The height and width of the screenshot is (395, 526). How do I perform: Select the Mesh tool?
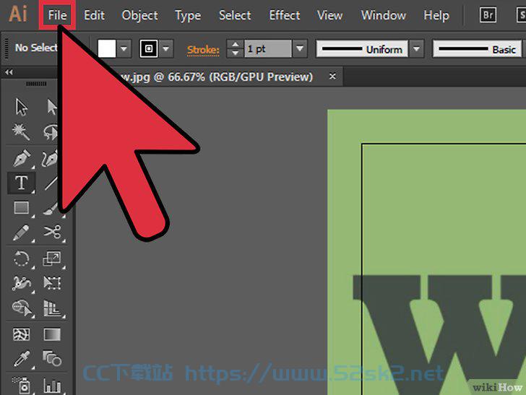click(x=22, y=334)
